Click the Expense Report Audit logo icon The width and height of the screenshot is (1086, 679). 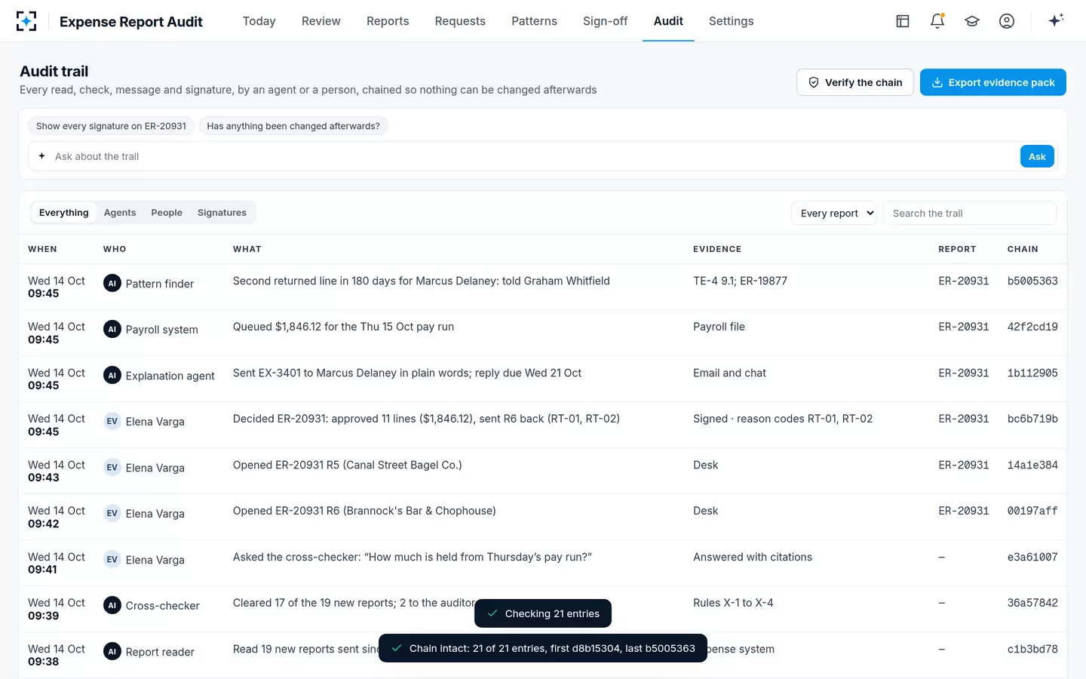coord(26,21)
